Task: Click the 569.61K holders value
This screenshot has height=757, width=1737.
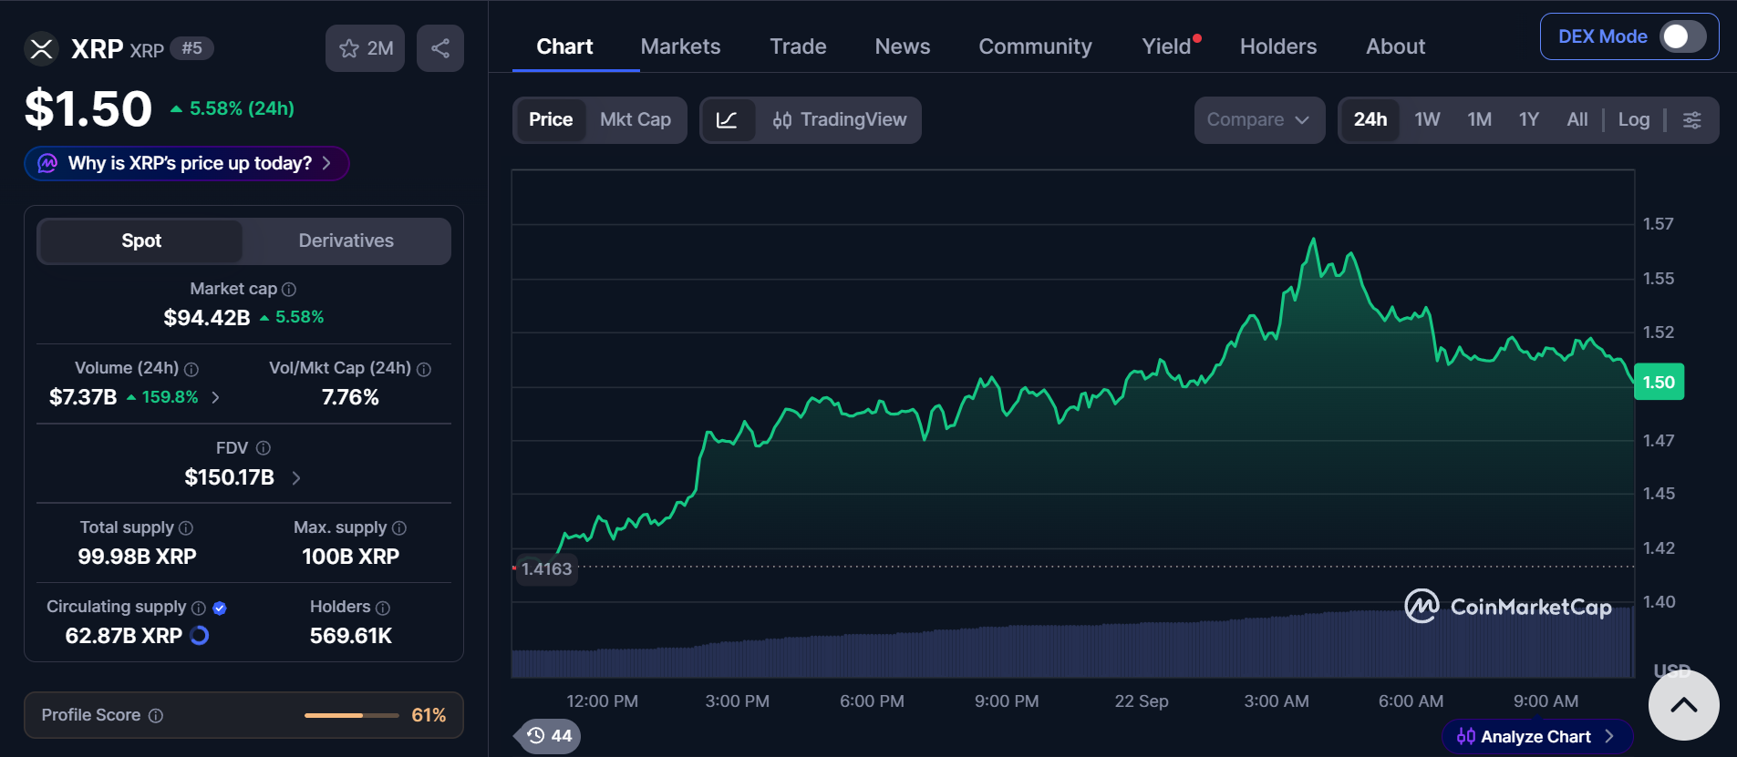Action: click(351, 636)
